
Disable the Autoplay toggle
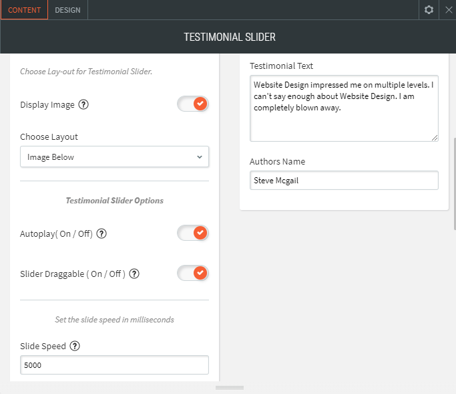[x=193, y=233]
